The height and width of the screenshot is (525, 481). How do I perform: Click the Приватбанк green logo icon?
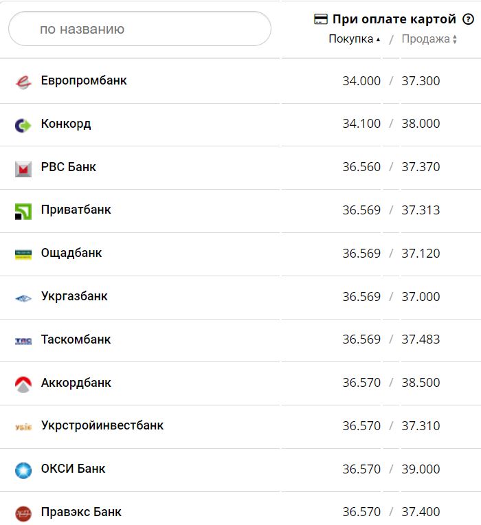pos(23,211)
